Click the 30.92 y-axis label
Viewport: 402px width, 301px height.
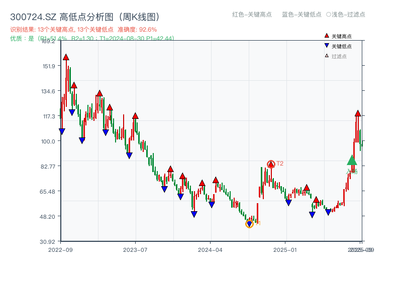(47, 242)
